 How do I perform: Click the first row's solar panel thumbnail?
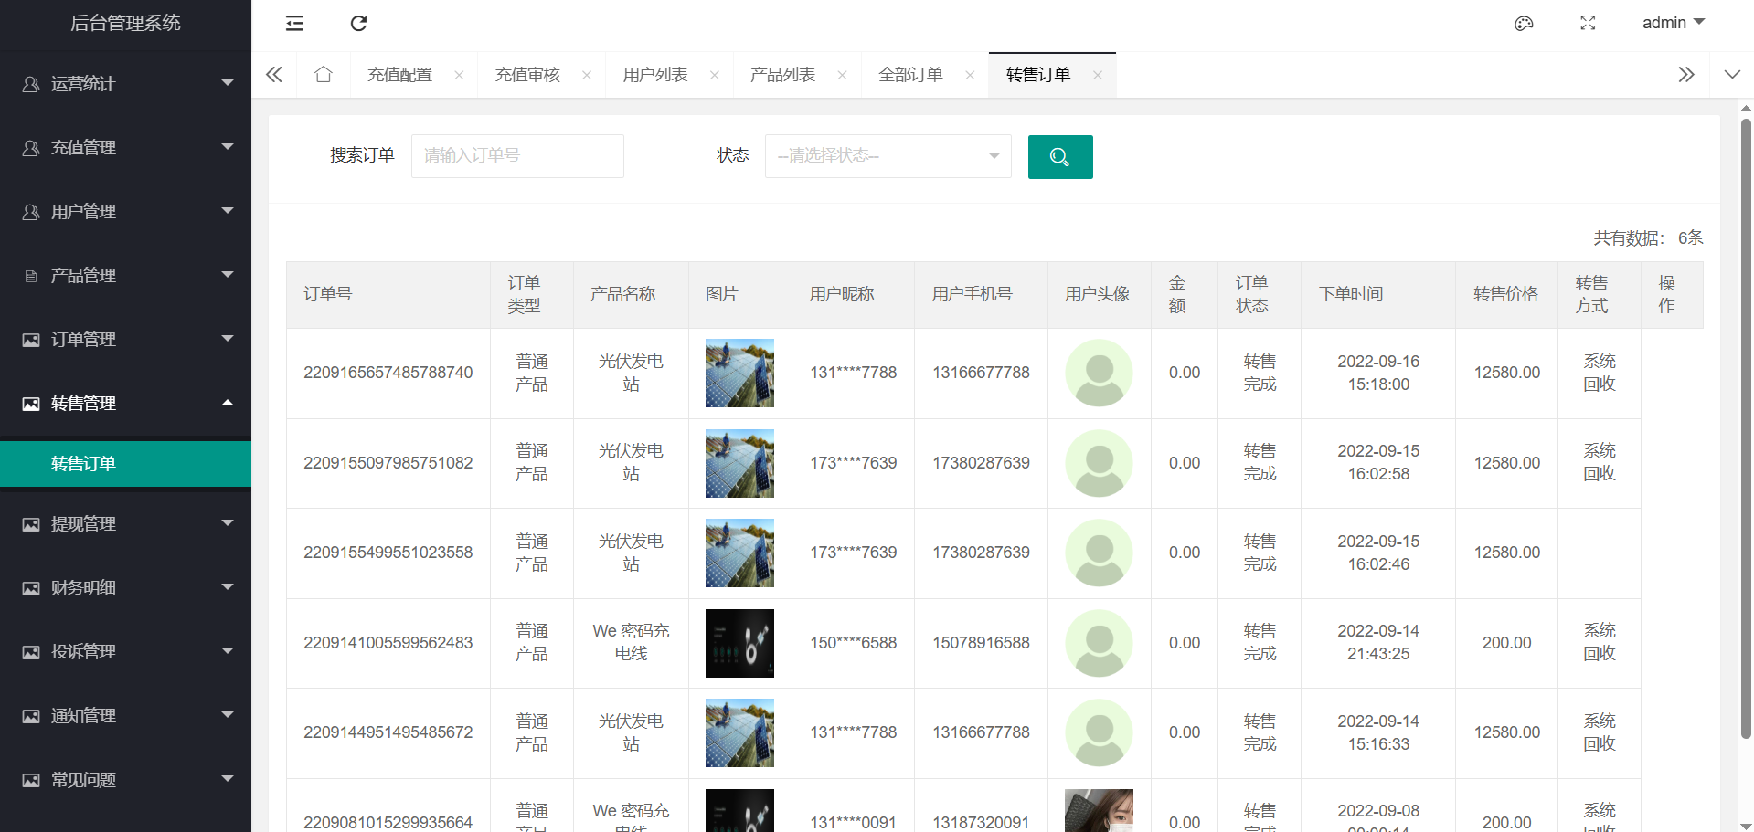[739, 374]
